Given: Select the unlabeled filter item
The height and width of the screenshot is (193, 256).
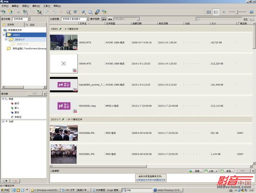Looking at the screenshot, I should click(16, 117).
